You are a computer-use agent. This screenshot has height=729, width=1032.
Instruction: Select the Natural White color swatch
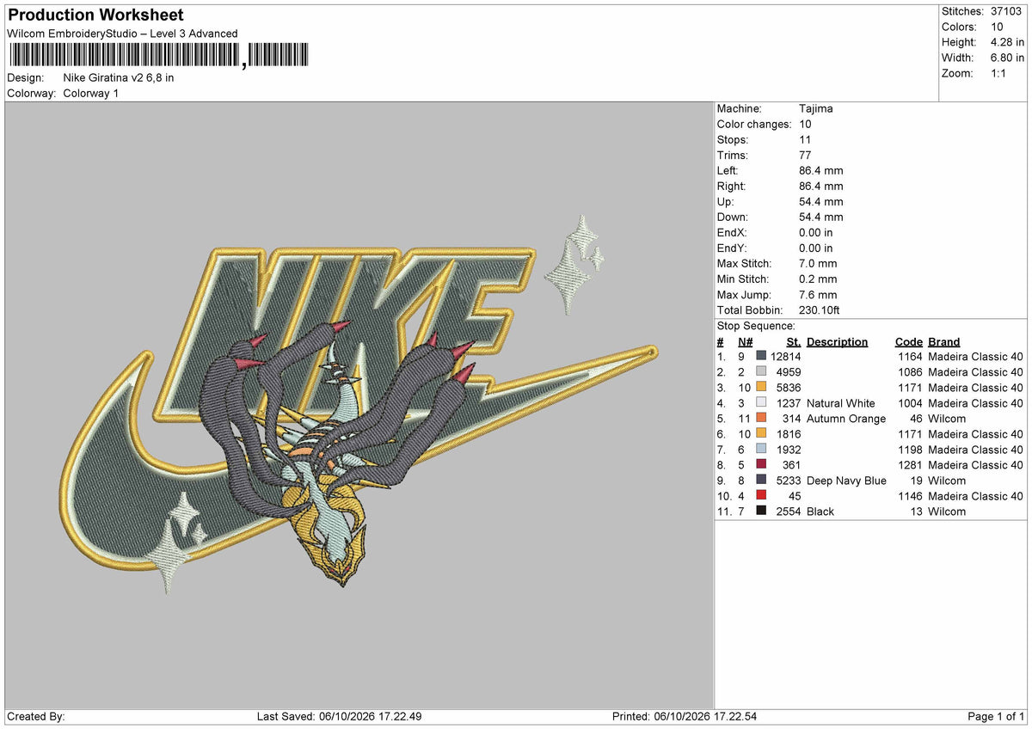click(x=761, y=402)
